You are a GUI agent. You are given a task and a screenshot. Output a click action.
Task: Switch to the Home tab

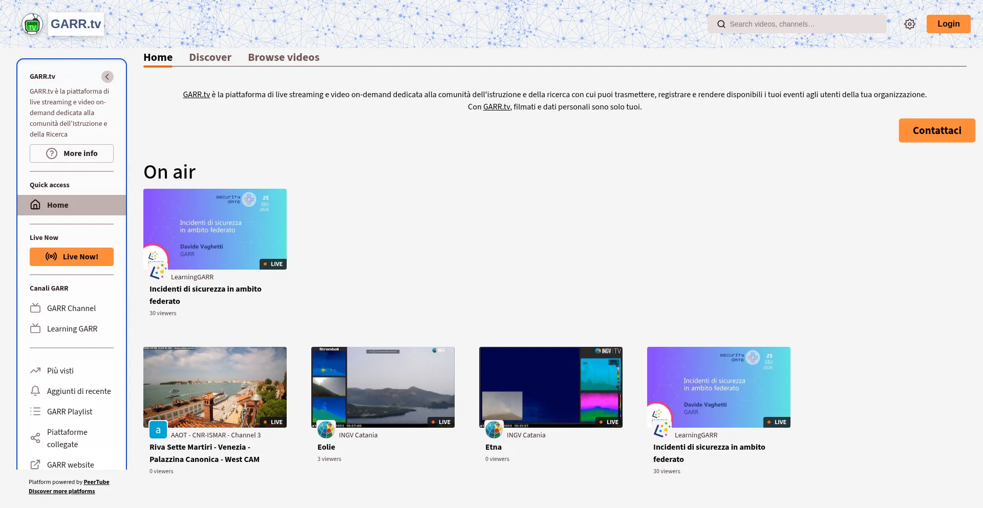[x=158, y=57]
